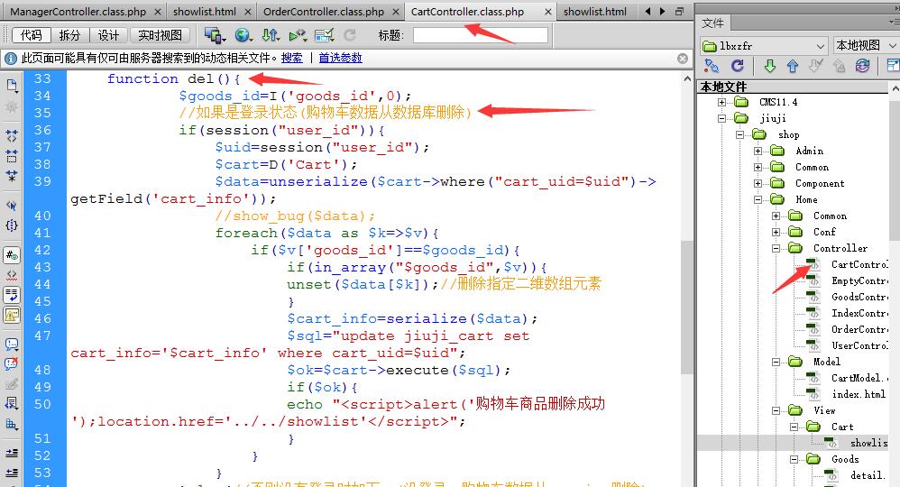Open the file management arrows icon
This screenshot has width=900, height=487.
click(271, 35)
